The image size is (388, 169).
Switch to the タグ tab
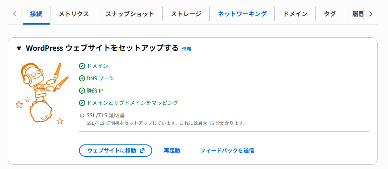tap(329, 14)
